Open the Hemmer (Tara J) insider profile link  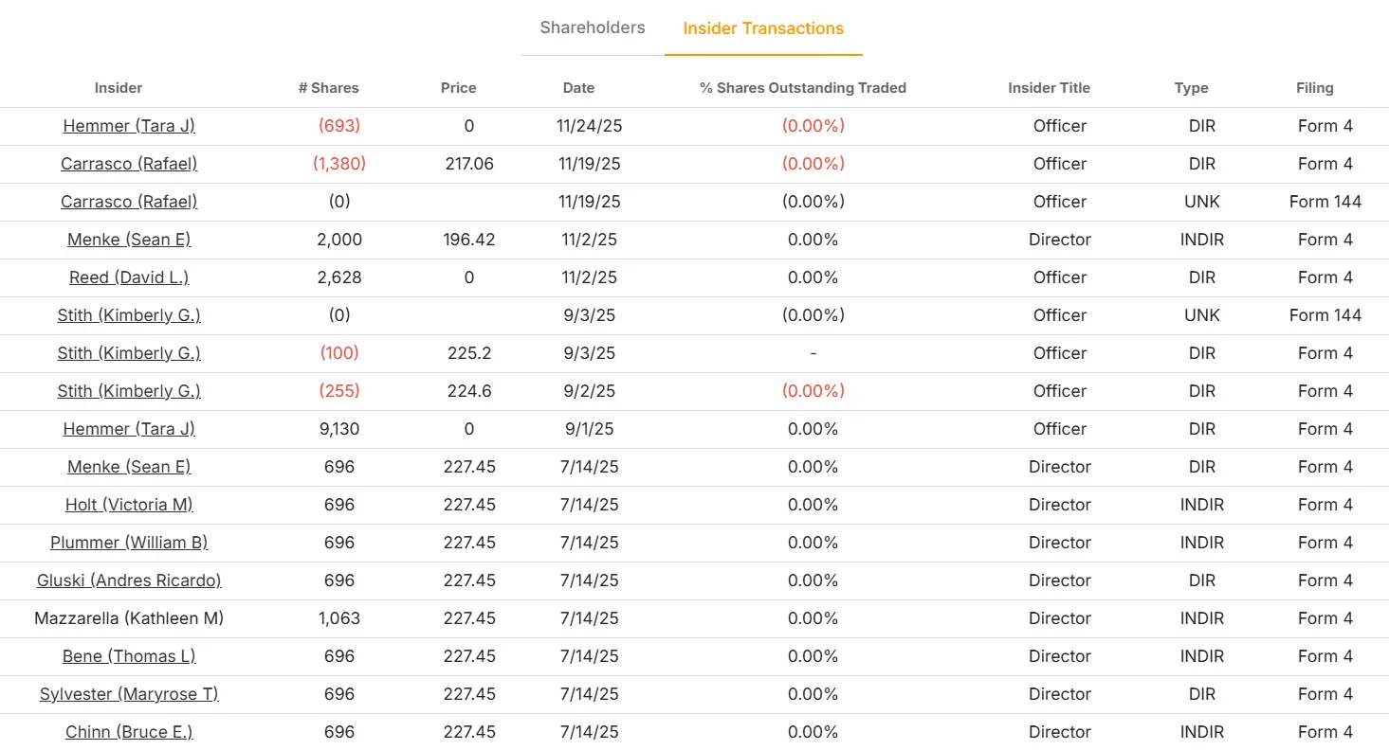(x=129, y=126)
